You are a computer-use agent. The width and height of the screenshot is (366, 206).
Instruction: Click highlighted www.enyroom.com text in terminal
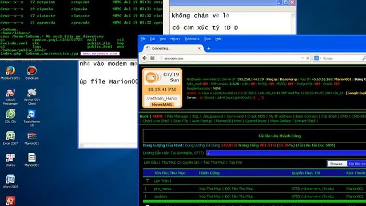[x=100, y=53]
